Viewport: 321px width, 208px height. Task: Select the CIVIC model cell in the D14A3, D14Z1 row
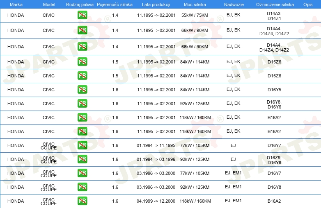click(48, 15)
